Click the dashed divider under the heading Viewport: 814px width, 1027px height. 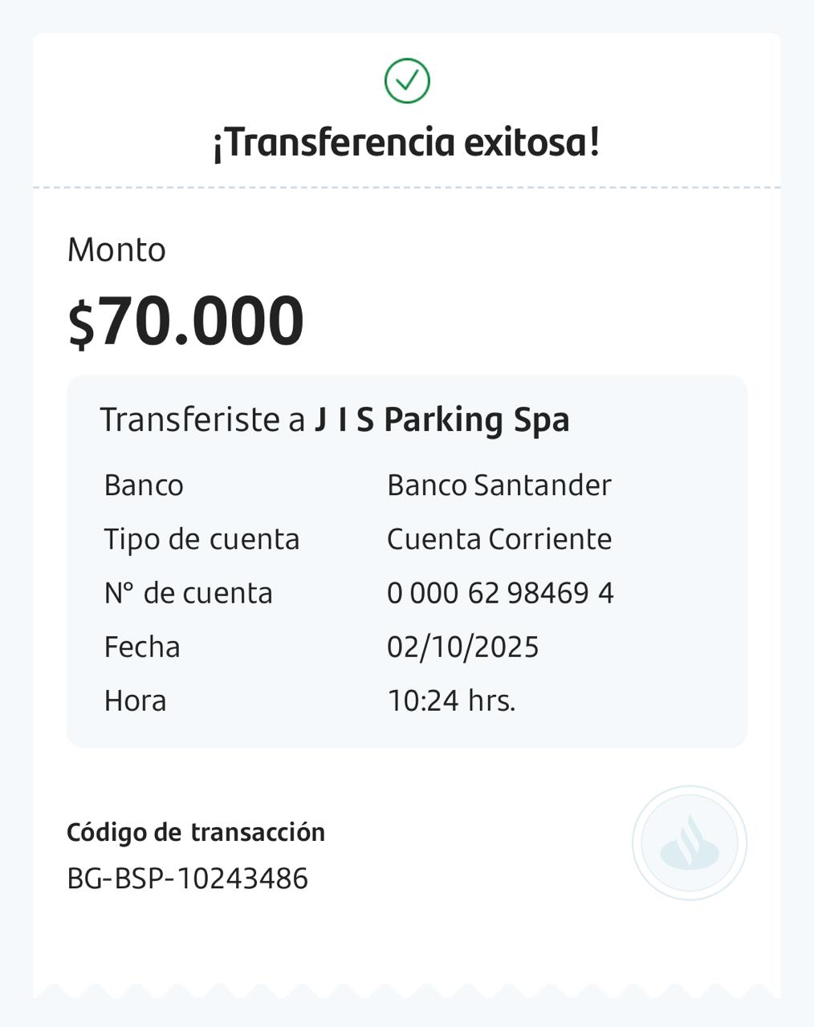406,188
